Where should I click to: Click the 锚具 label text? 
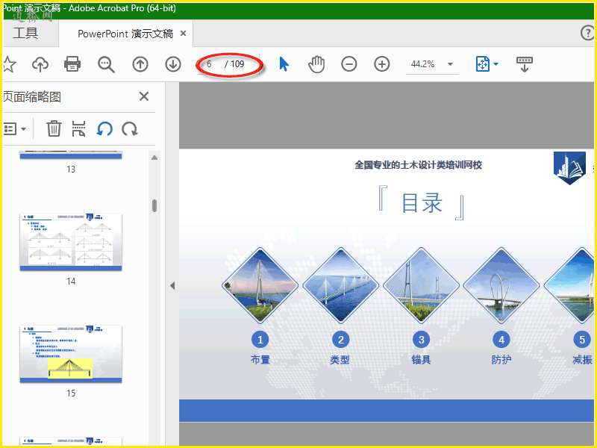[421, 360]
